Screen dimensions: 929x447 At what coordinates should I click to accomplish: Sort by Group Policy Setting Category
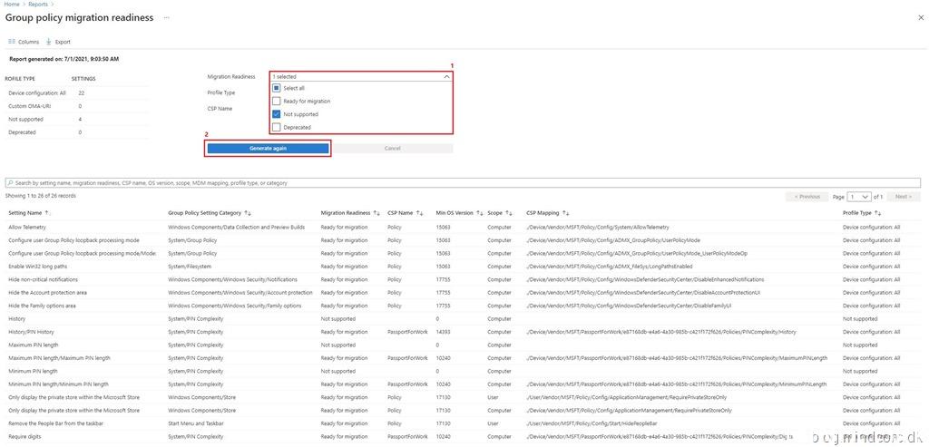[x=248, y=213]
